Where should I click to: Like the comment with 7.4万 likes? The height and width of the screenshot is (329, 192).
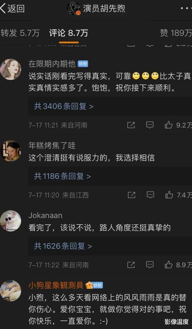point(169,195)
